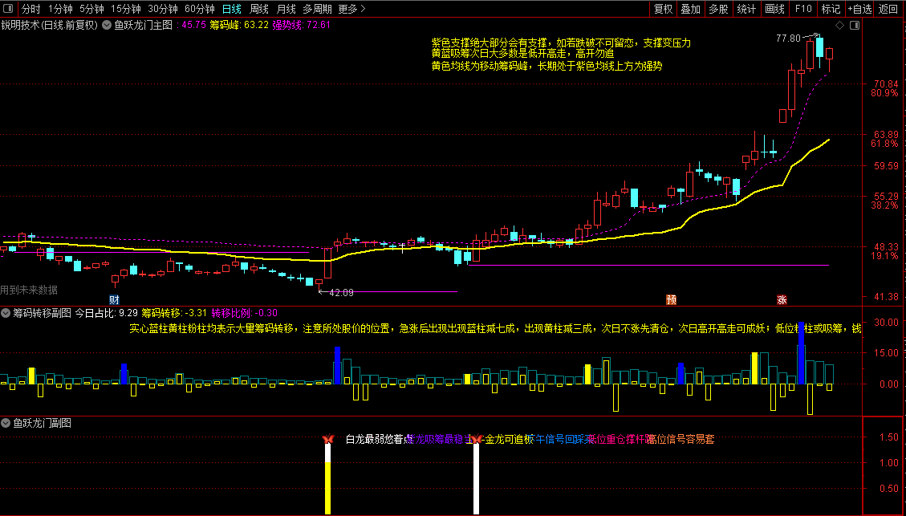Image resolution: width=906 pixels, height=516 pixels.
Task: Click the 标记 mark button
Action: [x=831, y=9]
